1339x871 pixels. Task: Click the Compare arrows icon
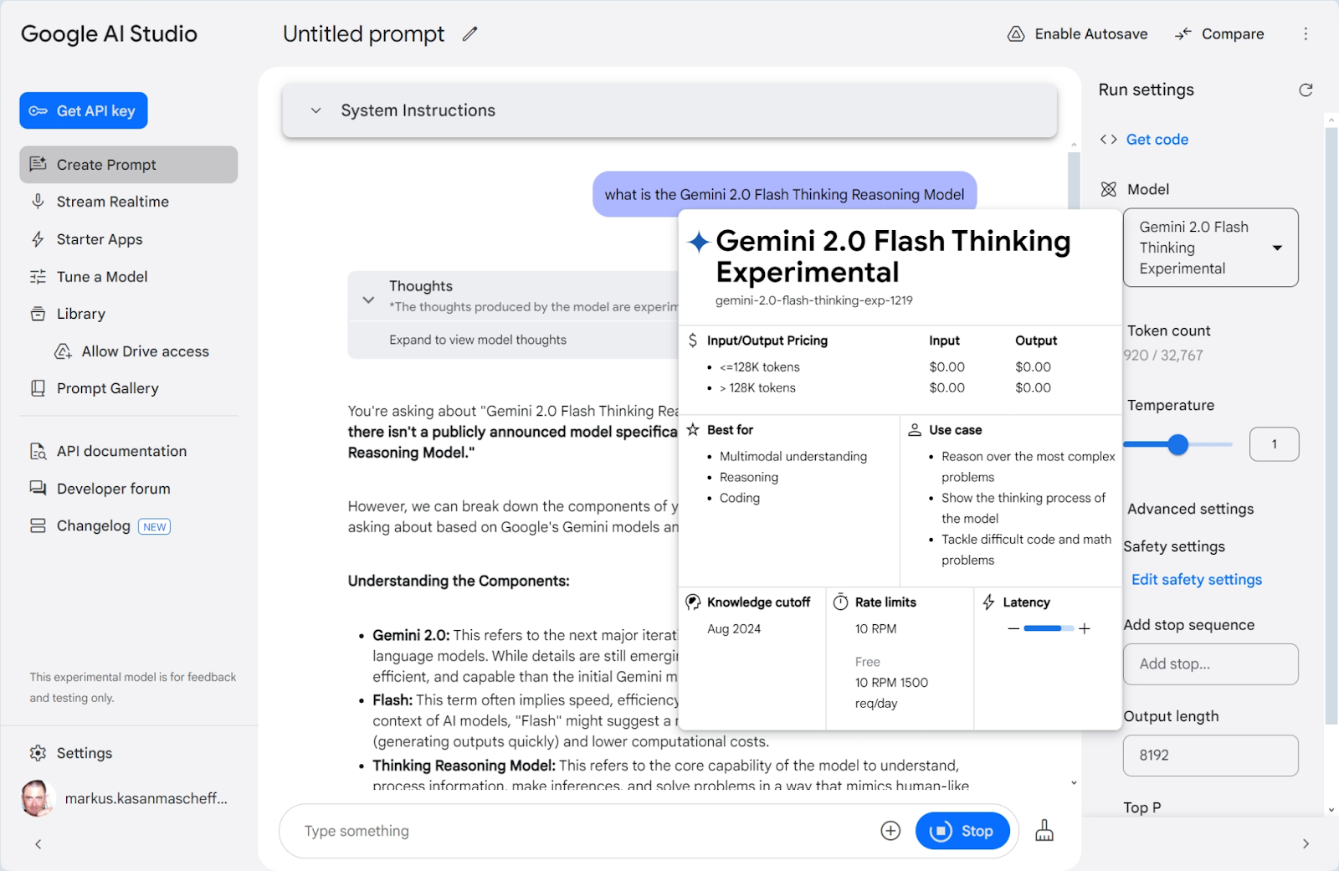(x=1183, y=33)
